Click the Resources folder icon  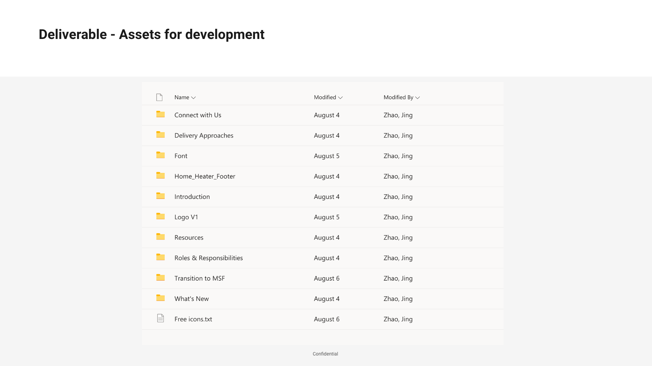(160, 237)
